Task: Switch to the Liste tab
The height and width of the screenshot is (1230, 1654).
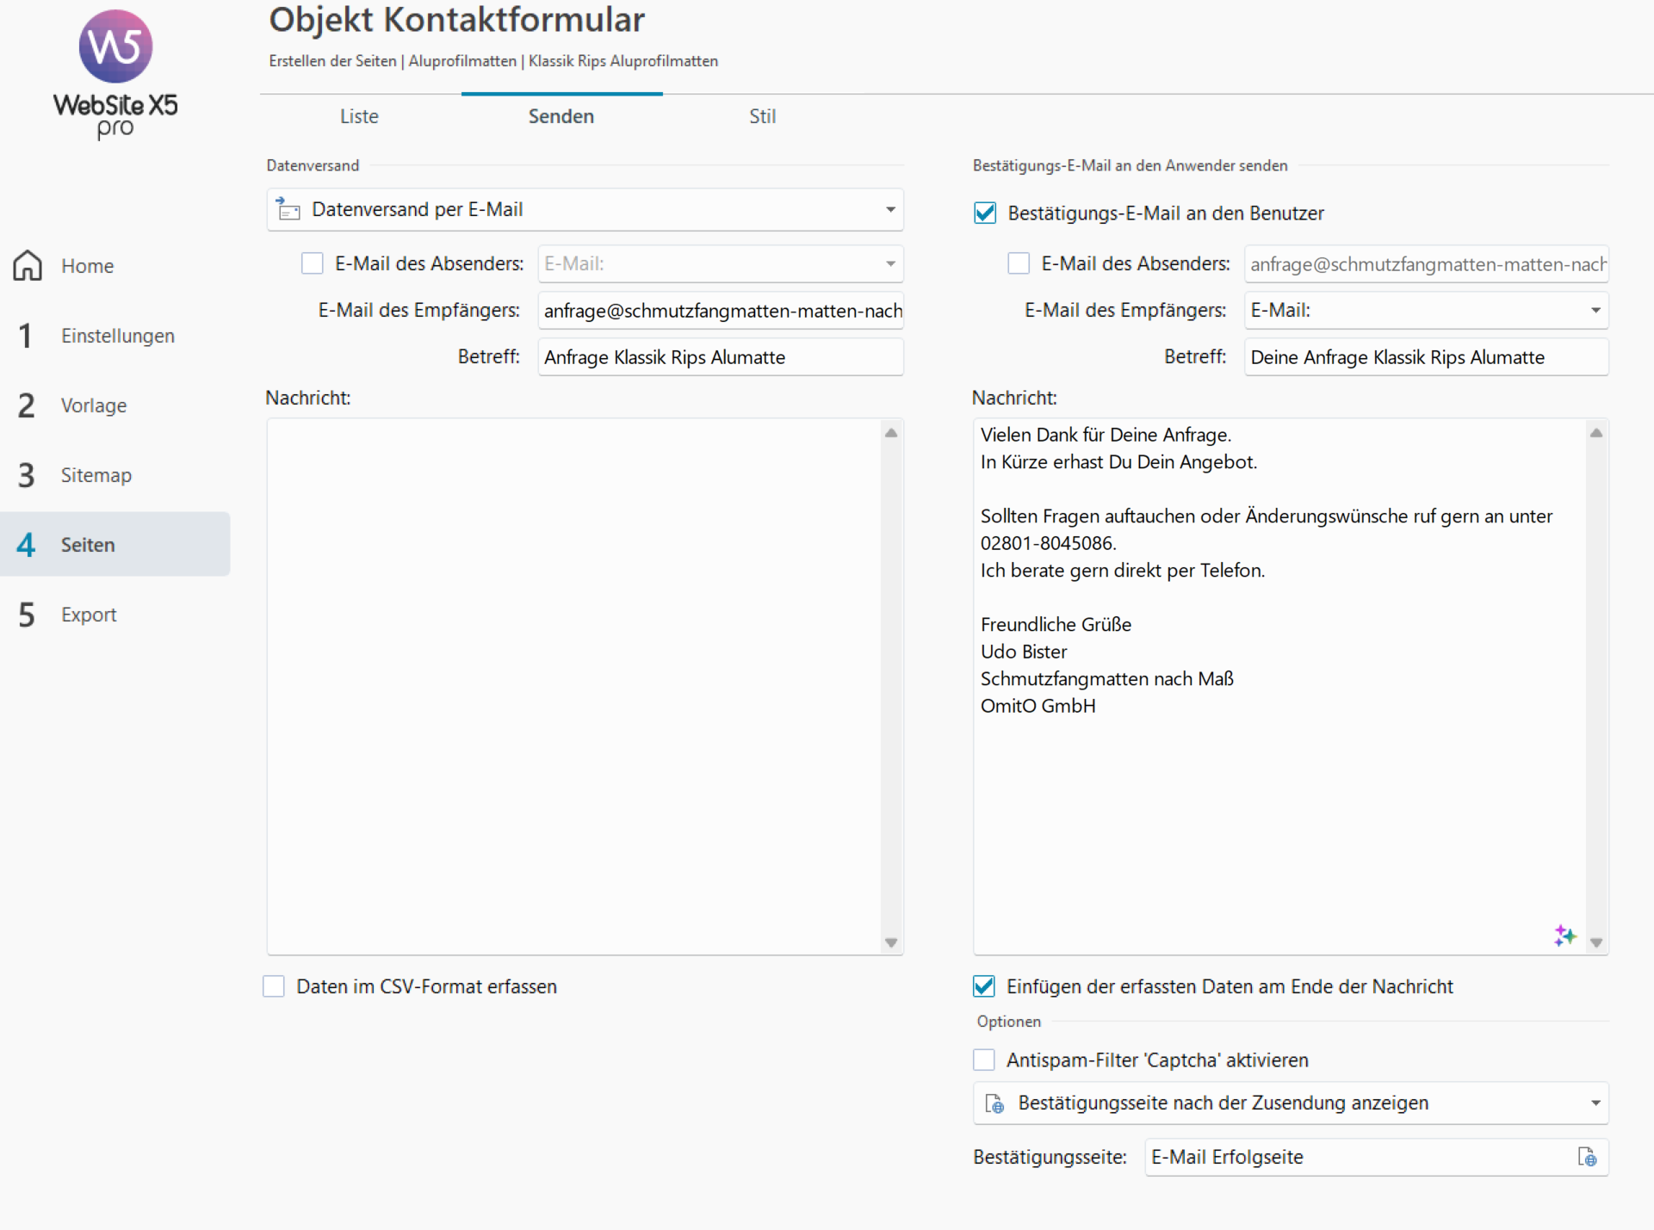Action: click(x=359, y=116)
